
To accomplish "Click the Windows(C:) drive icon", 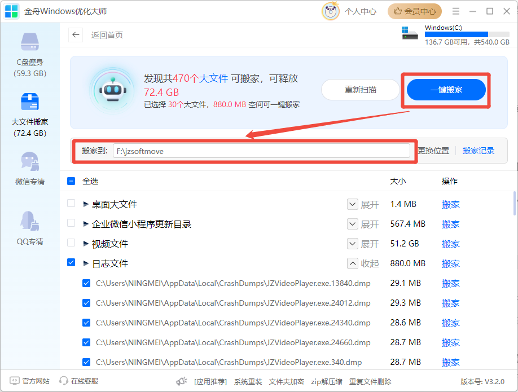I will [410, 33].
